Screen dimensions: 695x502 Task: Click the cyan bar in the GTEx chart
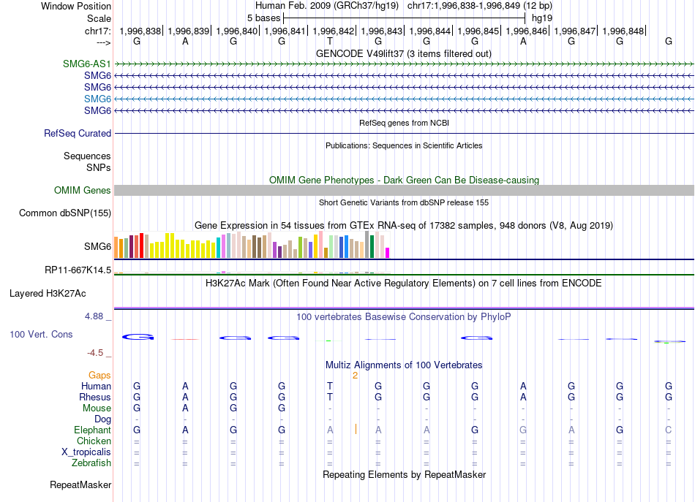point(219,248)
